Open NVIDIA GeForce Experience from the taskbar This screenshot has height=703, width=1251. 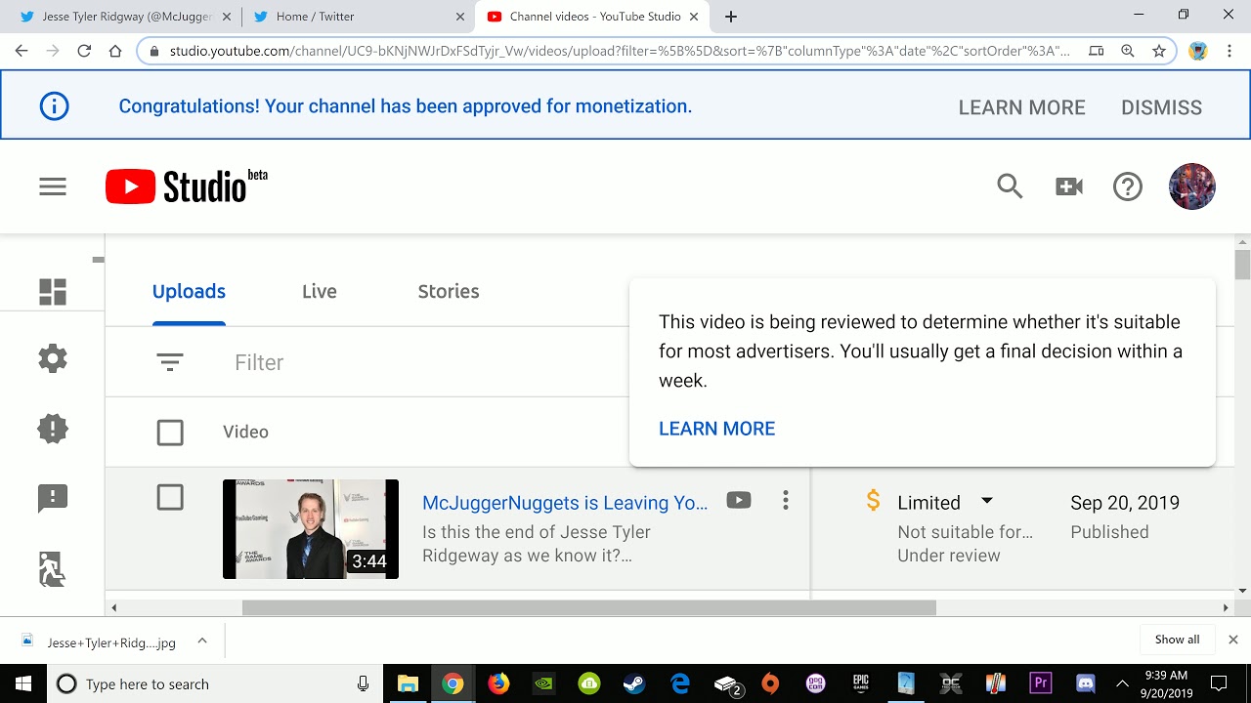(x=543, y=683)
